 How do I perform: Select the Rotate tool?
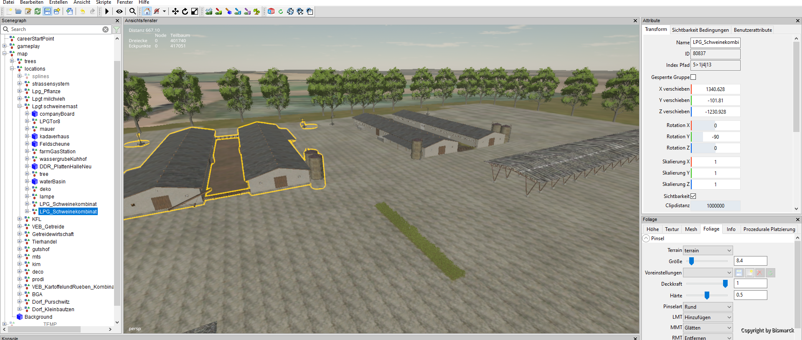pos(185,11)
